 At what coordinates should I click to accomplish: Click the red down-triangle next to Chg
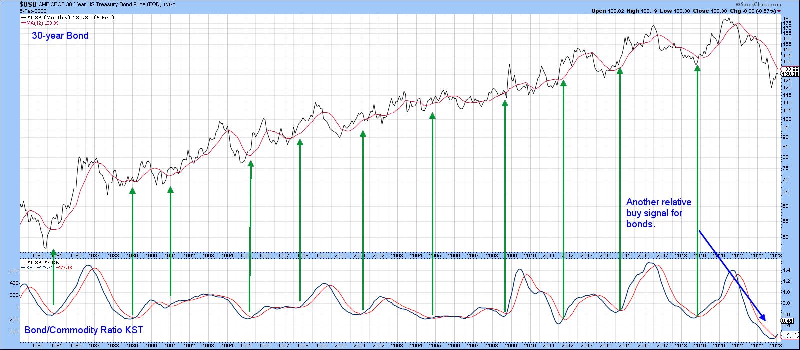[779, 10]
